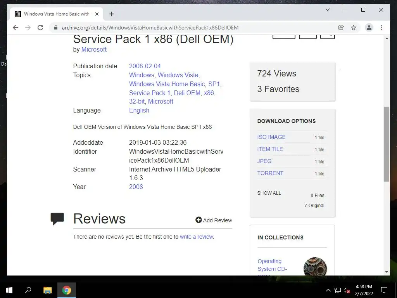This screenshot has width=397, height=298.
Task: Click the scrollbar down arrow
Action: [x=387, y=272]
